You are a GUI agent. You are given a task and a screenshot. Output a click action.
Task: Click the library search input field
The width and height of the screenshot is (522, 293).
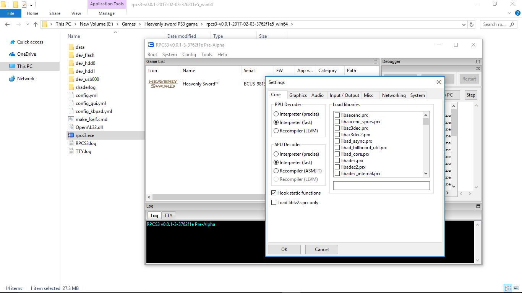[x=381, y=185]
